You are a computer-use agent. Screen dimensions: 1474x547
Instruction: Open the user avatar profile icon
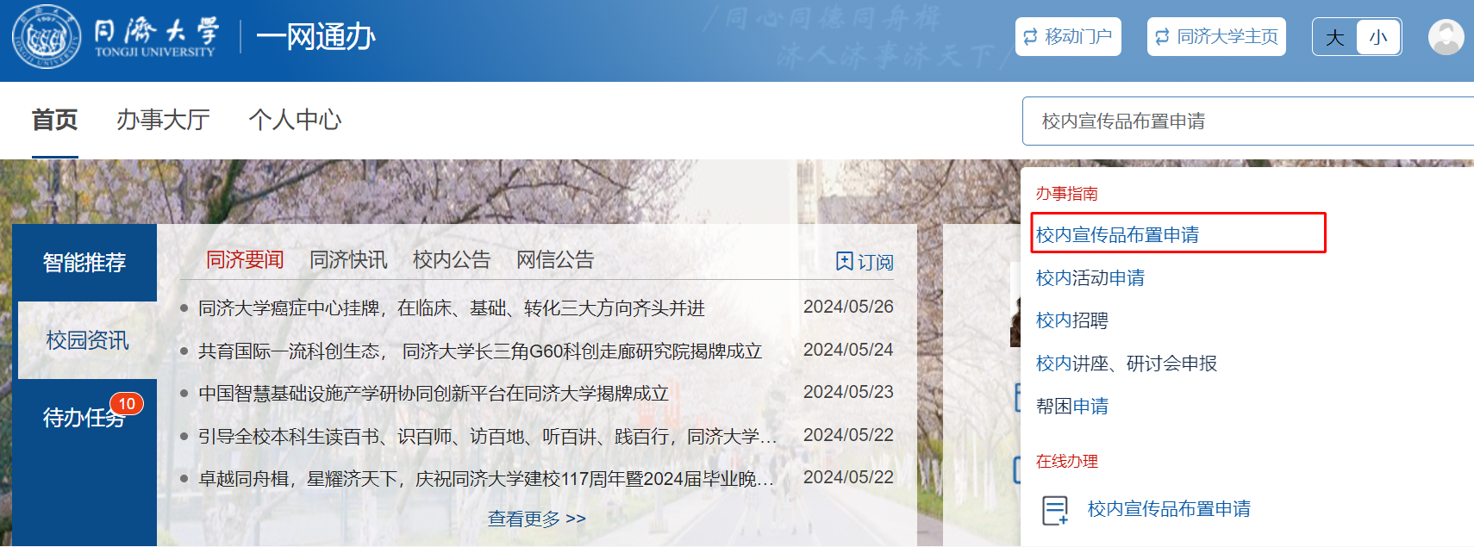tap(1446, 37)
